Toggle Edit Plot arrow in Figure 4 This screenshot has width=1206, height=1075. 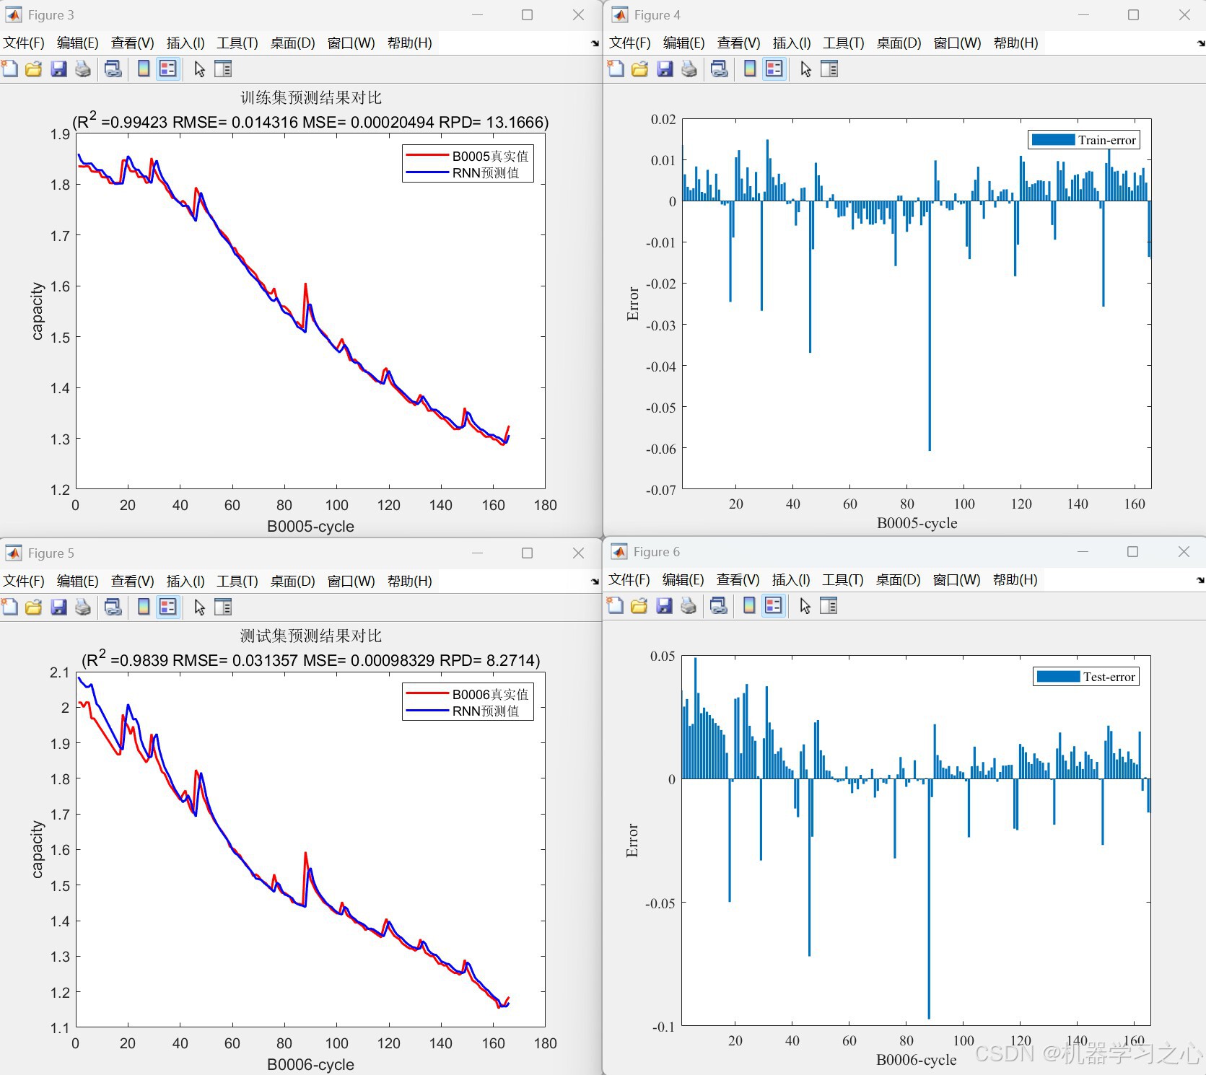(x=806, y=69)
